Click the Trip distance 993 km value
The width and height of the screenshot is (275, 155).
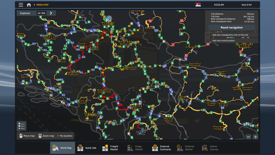[x=251, y=14]
